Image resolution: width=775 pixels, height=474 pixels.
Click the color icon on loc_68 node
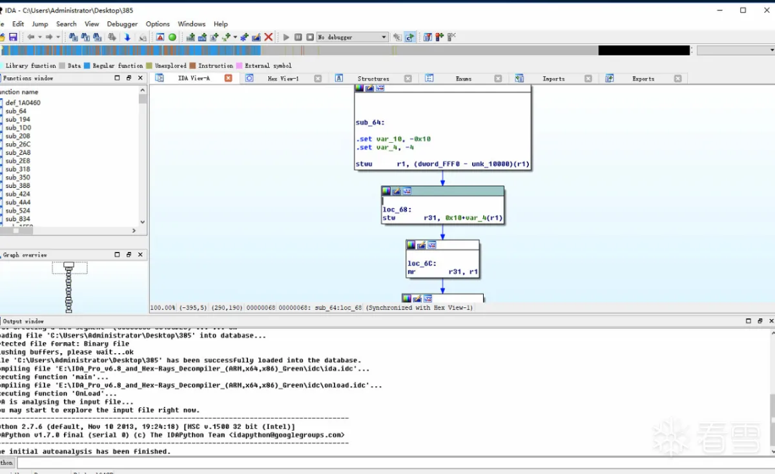tap(386, 191)
